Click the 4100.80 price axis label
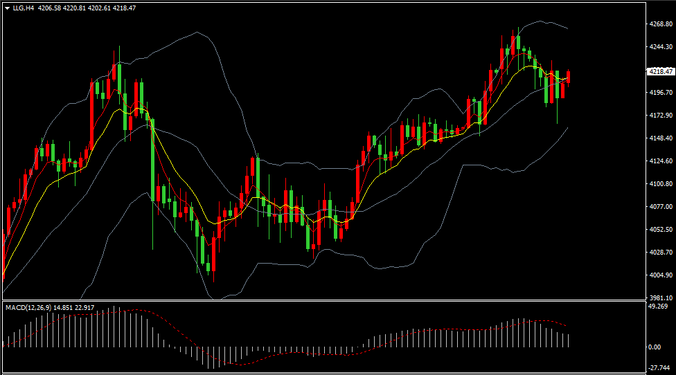This screenshot has width=676, height=375. [660, 184]
